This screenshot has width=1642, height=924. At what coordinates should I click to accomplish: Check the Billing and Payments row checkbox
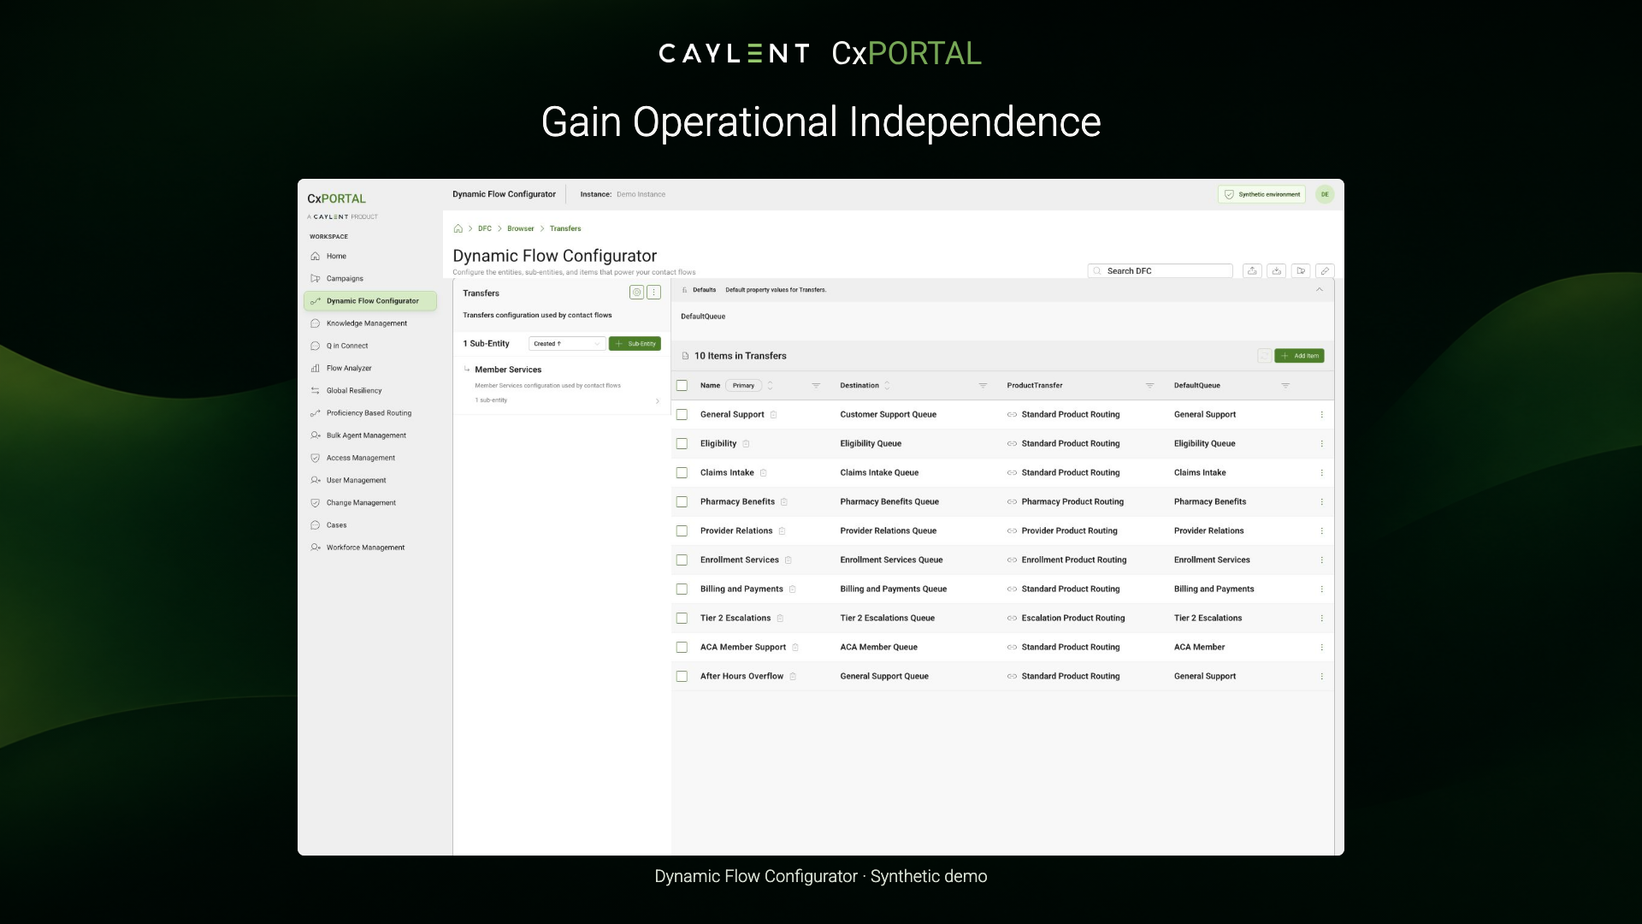682,589
